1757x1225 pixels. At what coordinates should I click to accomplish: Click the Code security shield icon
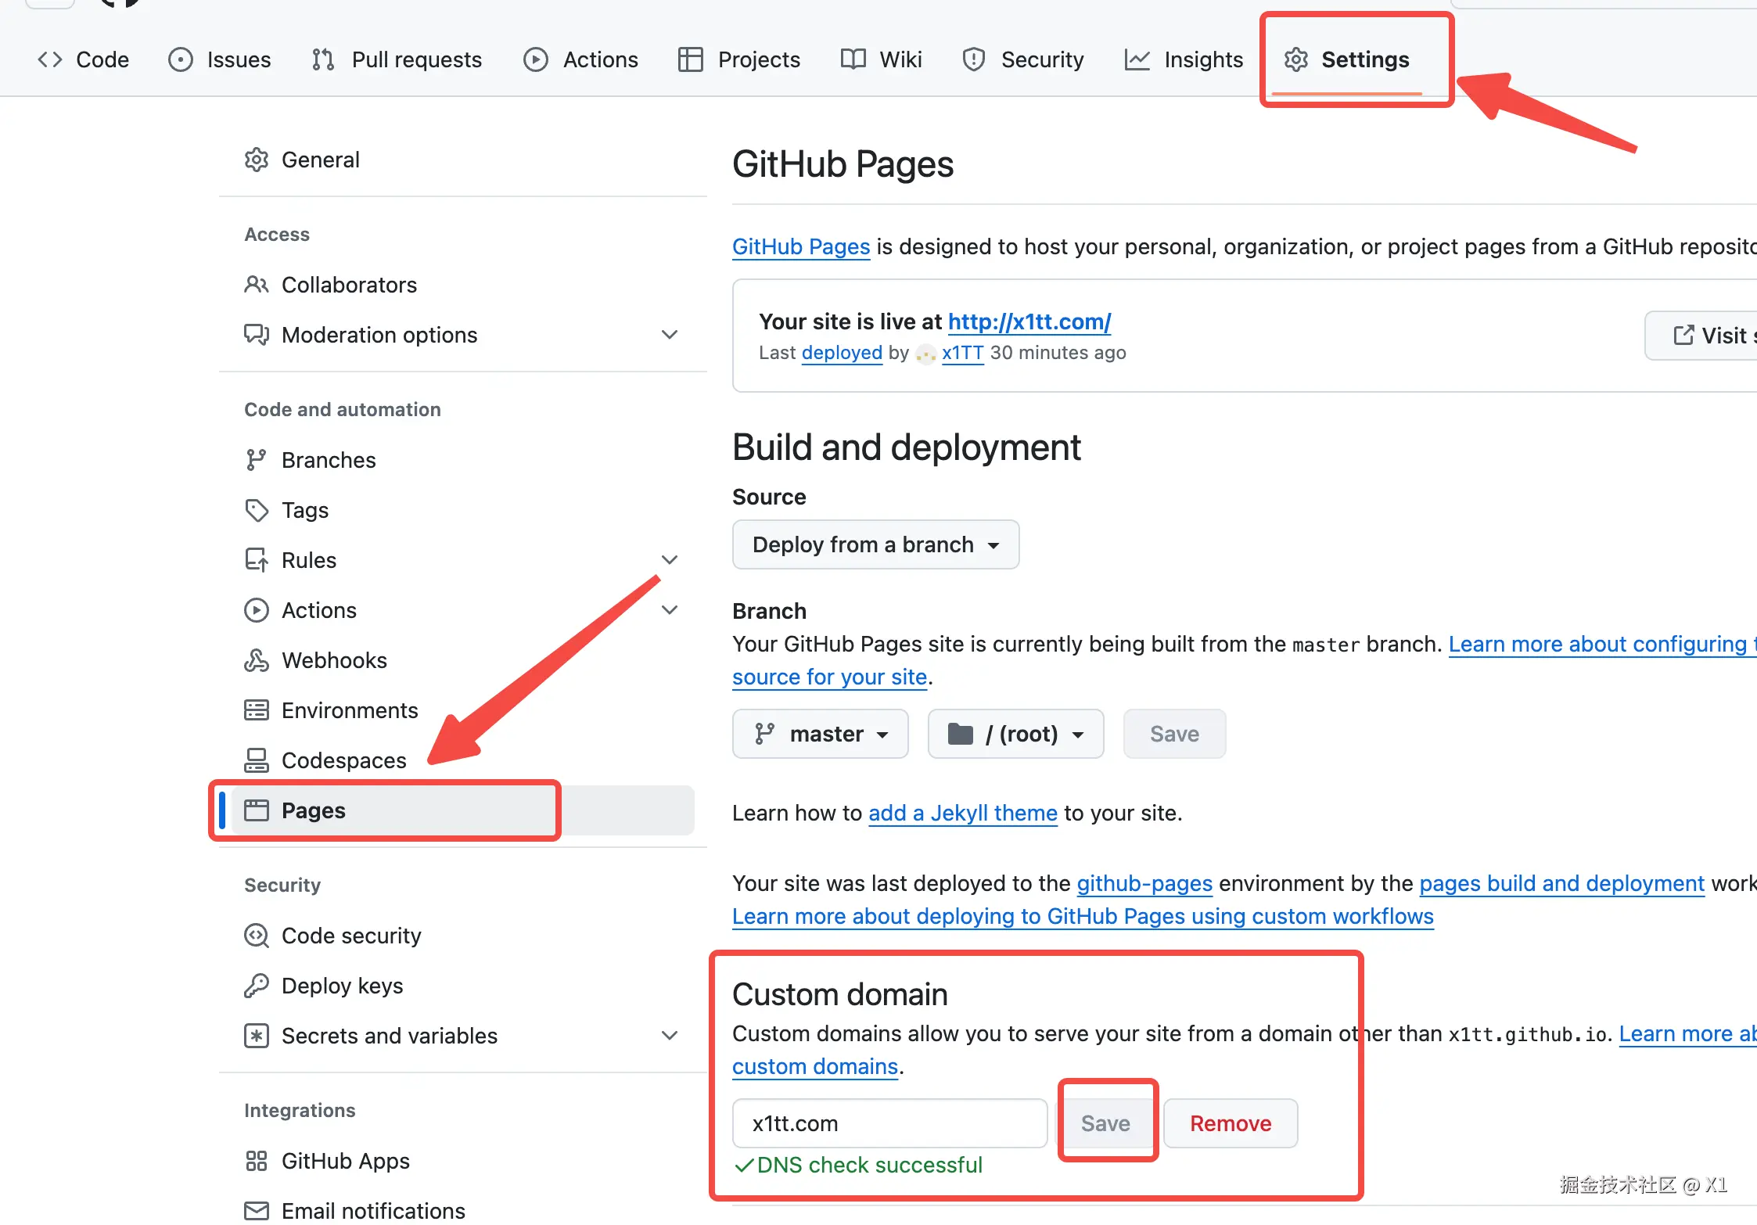click(256, 936)
